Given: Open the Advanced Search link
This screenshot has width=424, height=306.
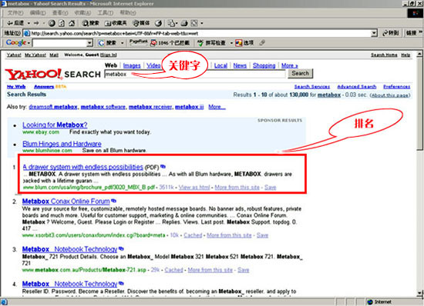Looking at the screenshot, I should [357, 87].
